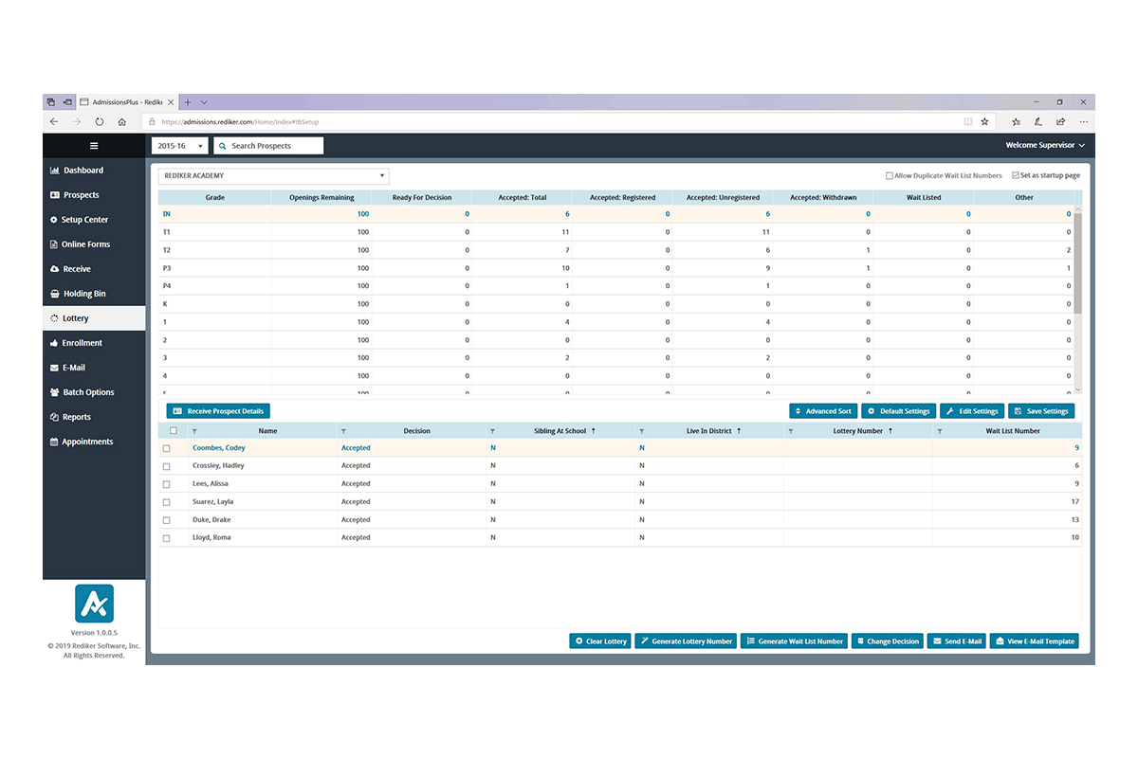This screenshot has height=758, width=1138.
Task: Toggle the hamburger menu in the sidebar header
Action: tap(94, 146)
